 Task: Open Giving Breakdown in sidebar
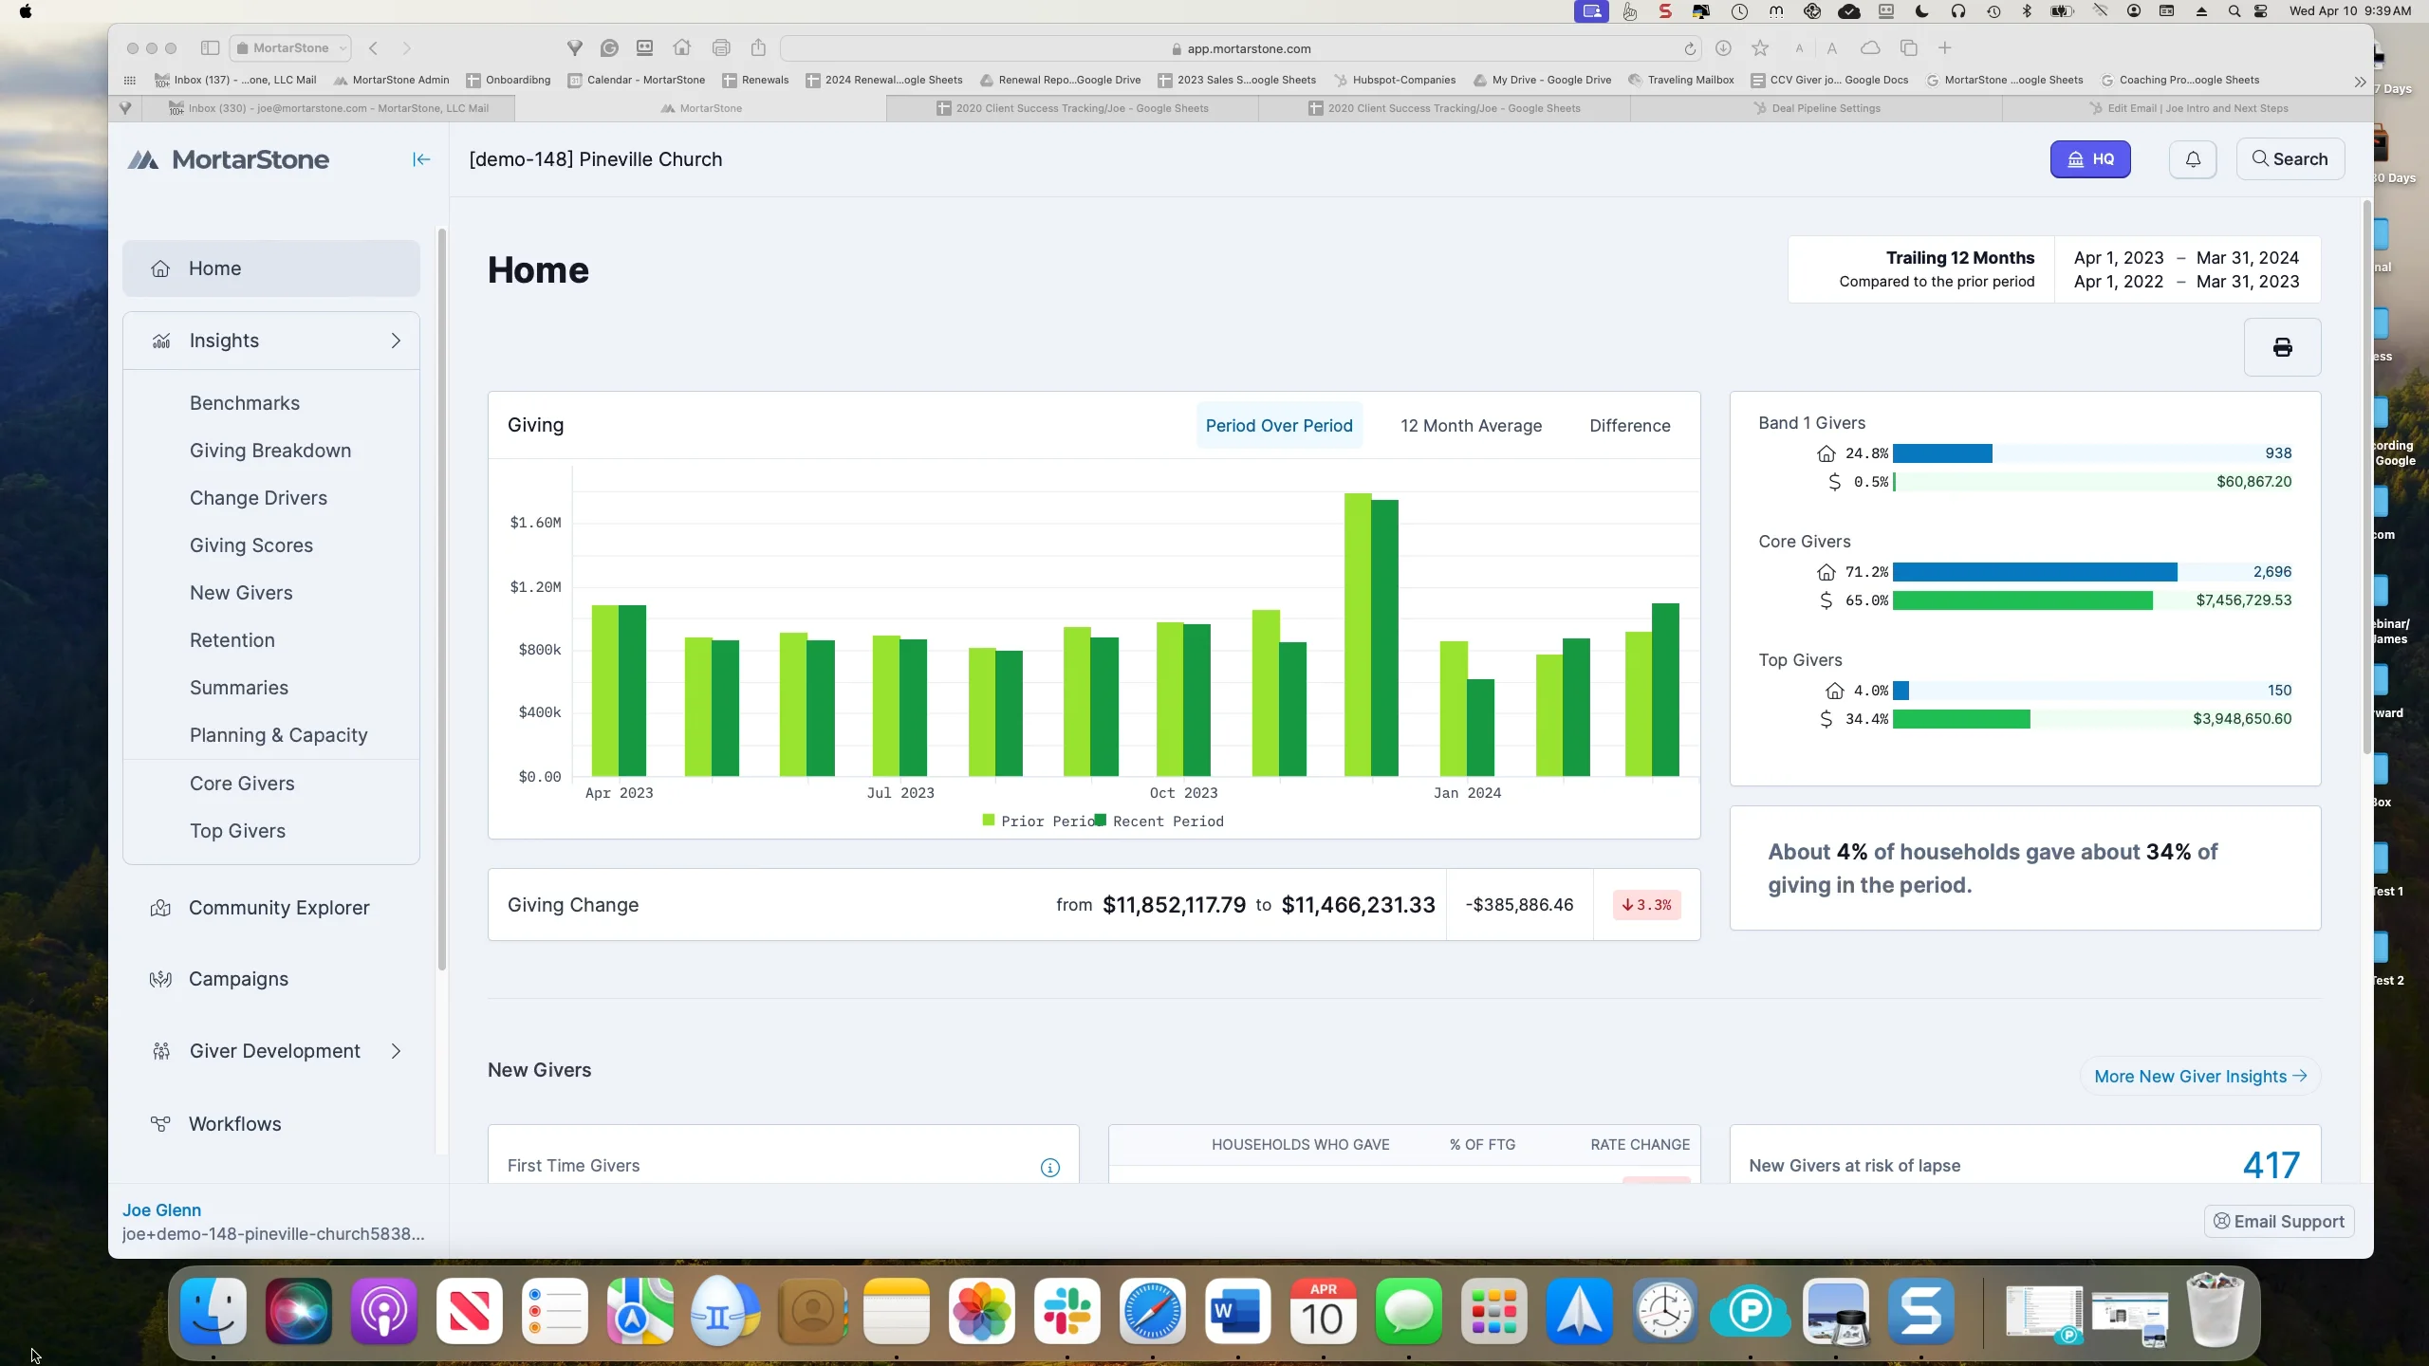270,451
